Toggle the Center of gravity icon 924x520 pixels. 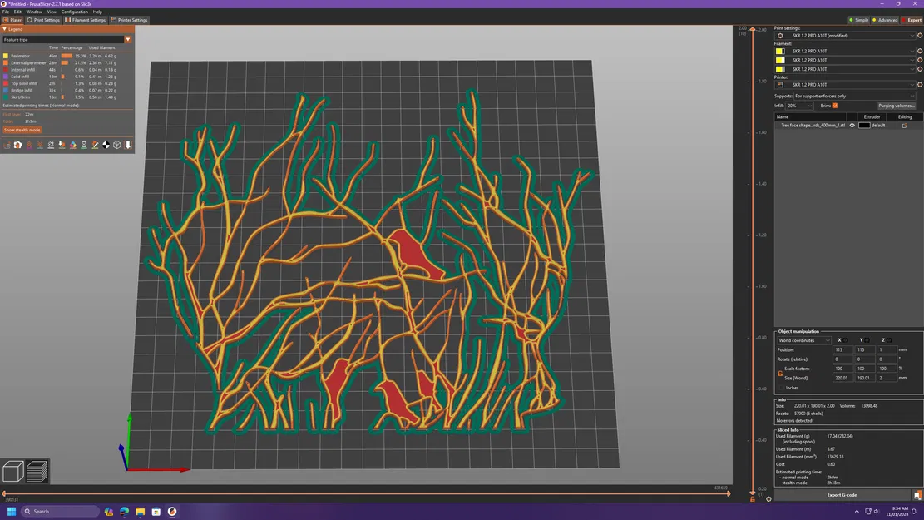pyautogui.click(x=106, y=145)
